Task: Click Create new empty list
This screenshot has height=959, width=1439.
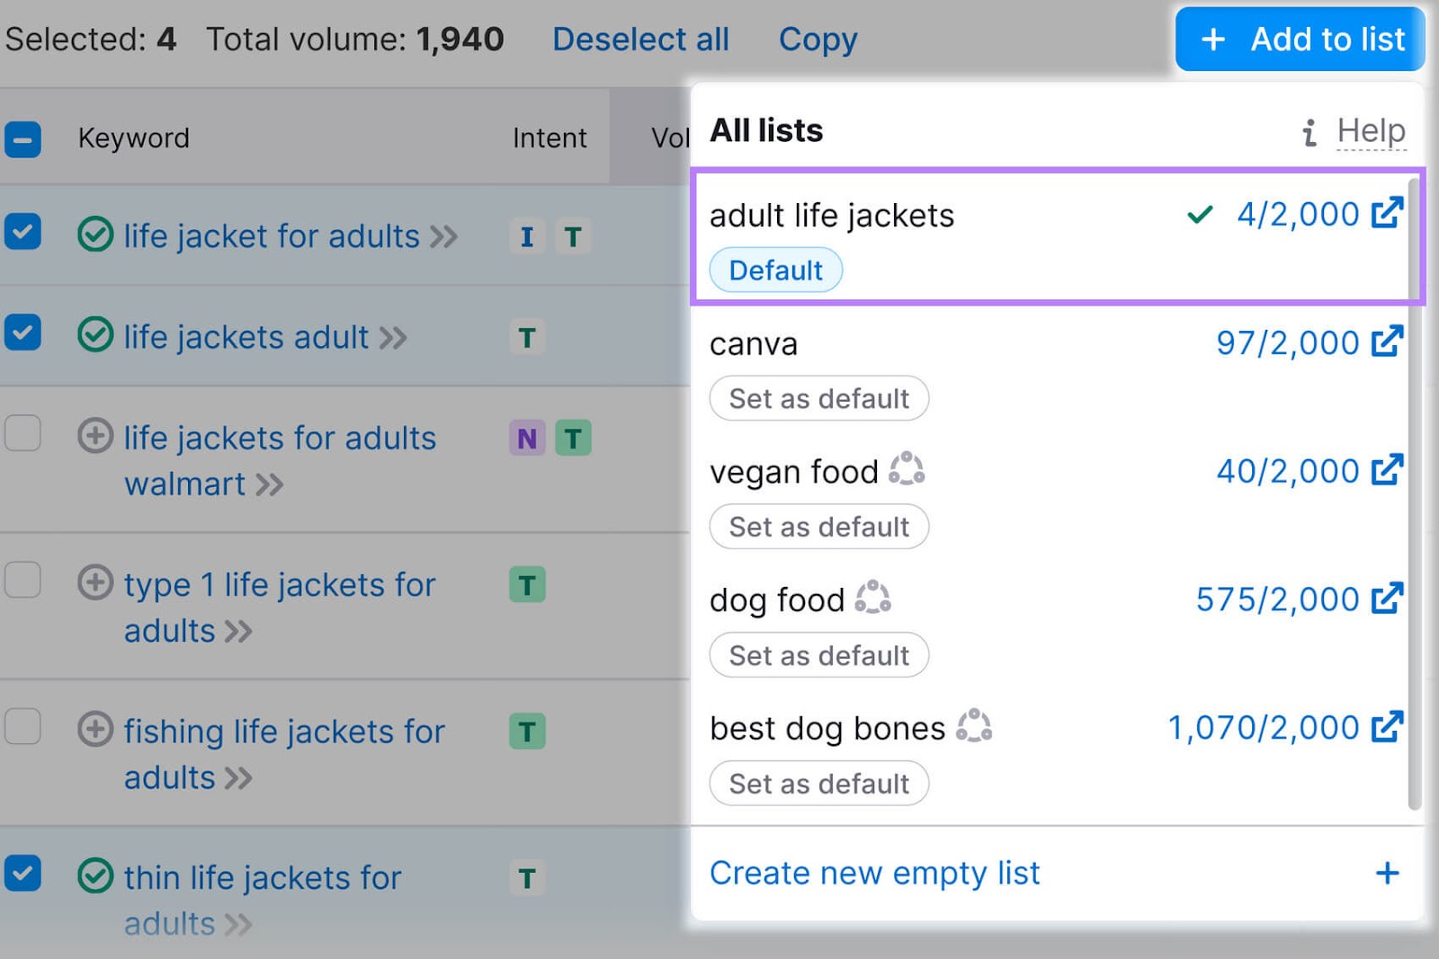Action: 874,873
